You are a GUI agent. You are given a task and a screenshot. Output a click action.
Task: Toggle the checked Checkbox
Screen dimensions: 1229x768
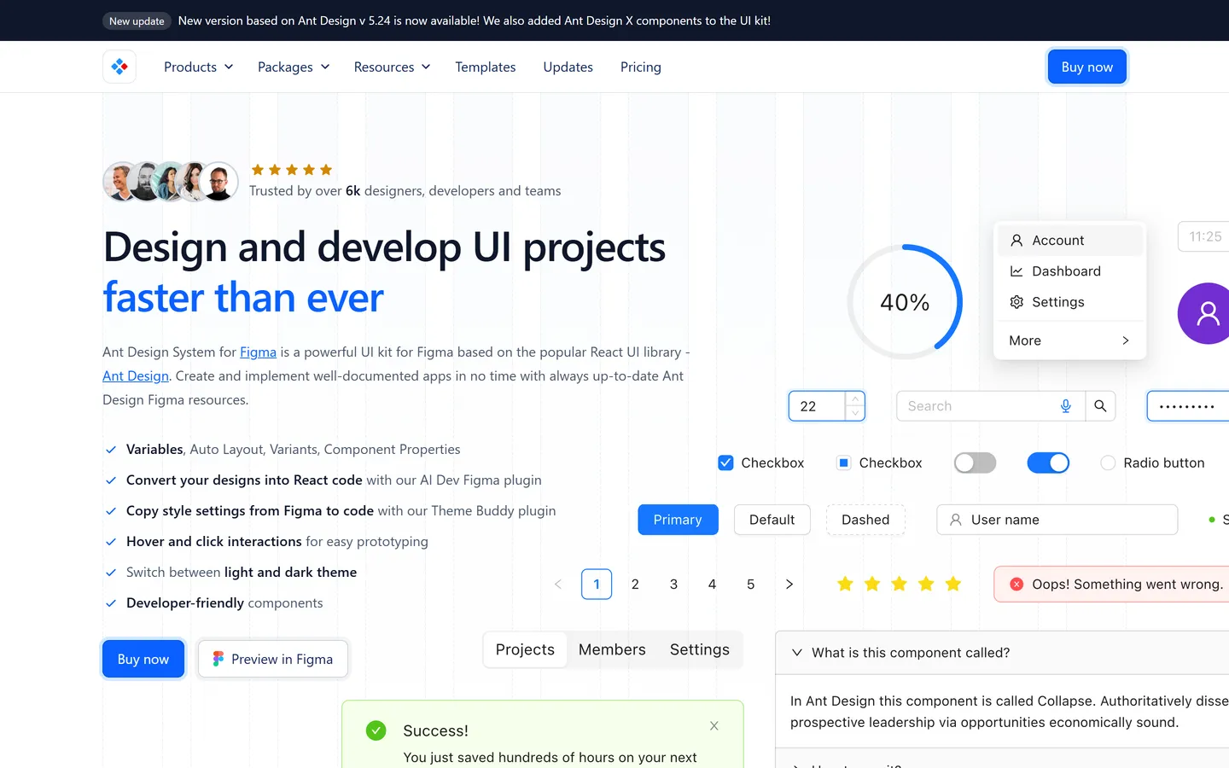(x=725, y=463)
